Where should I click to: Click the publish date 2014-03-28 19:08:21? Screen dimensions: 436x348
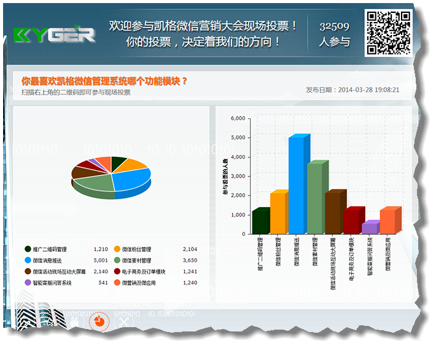click(x=368, y=89)
